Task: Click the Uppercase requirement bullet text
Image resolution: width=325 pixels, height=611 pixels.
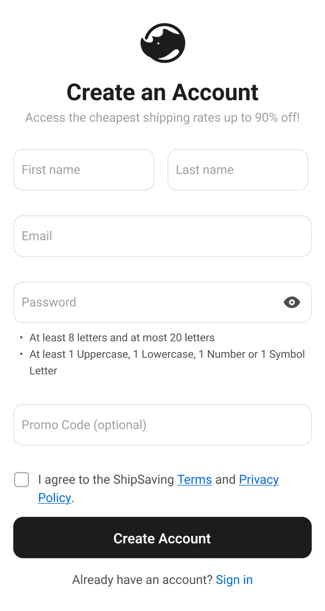Action: (167, 354)
